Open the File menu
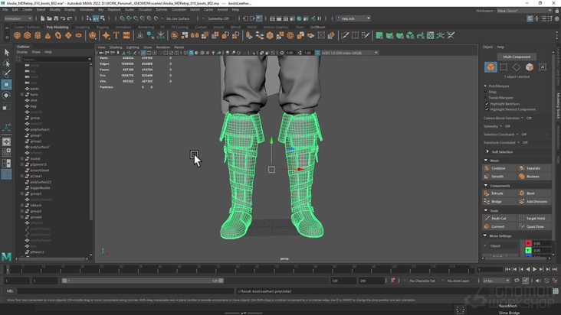Image resolution: width=561 pixels, height=315 pixels. coord(5,10)
